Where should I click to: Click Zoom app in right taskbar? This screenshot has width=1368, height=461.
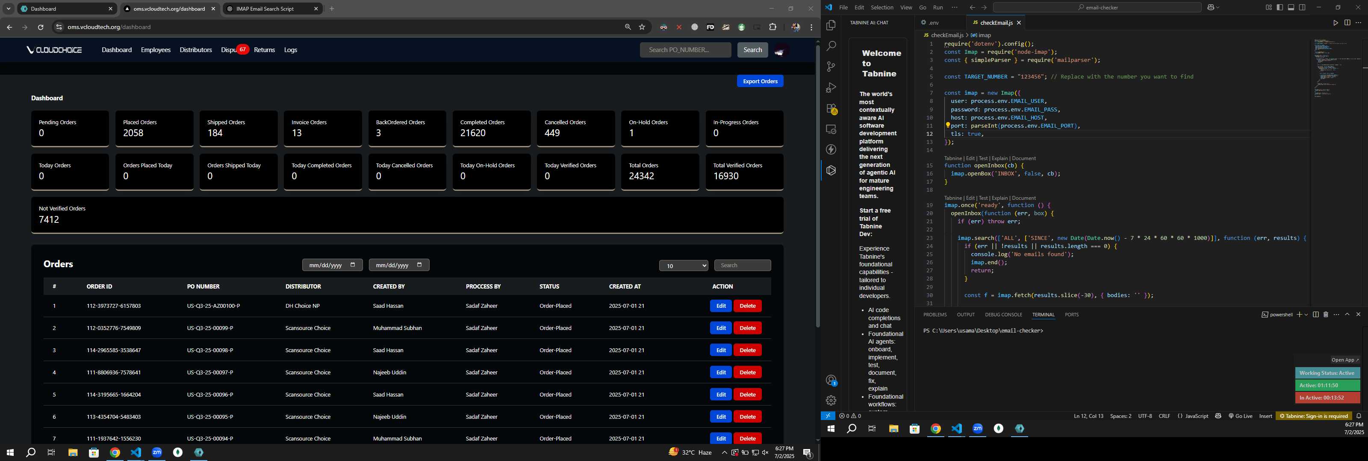pos(978,429)
